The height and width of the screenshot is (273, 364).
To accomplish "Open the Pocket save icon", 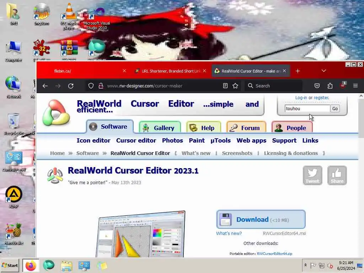I will coord(317,86).
